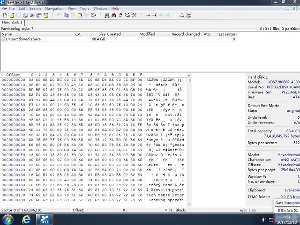The height and width of the screenshot is (225, 300).
Task: Click the print icon in the toolbar
Action: pos(25,15)
